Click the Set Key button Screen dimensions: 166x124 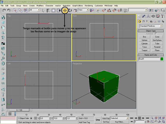[106, 122]
